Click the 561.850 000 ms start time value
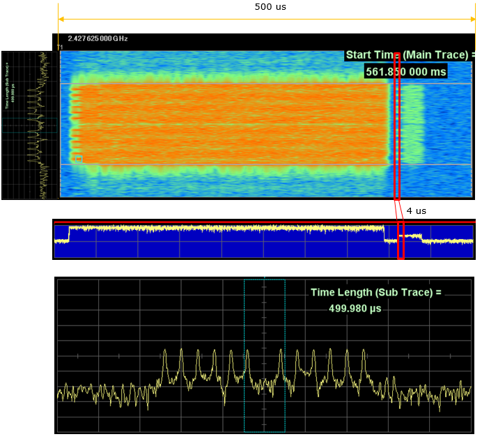 coord(406,72)
